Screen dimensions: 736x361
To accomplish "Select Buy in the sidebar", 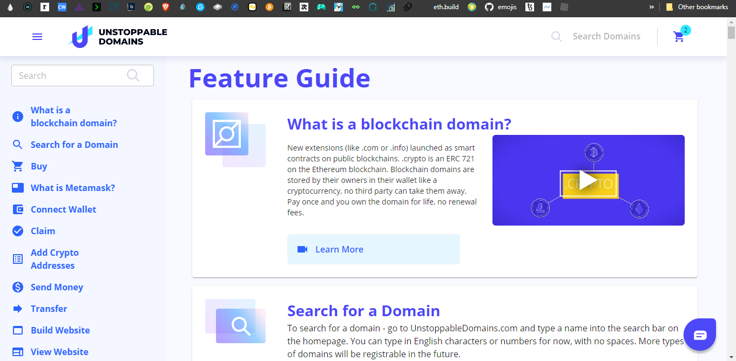I will 39,166.
